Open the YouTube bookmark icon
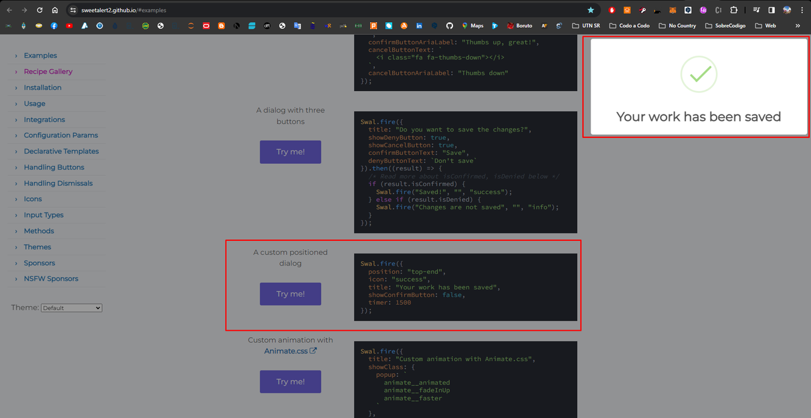The image size is (811, 418). click(x=69, y=26)
